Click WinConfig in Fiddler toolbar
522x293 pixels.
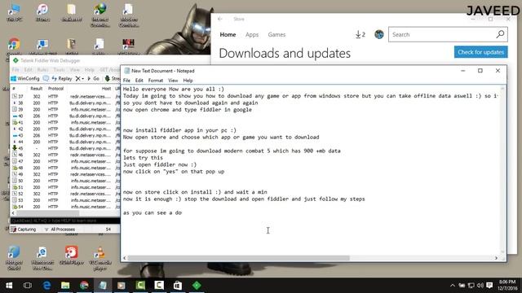pyautogui.click(x=25, y=79)
